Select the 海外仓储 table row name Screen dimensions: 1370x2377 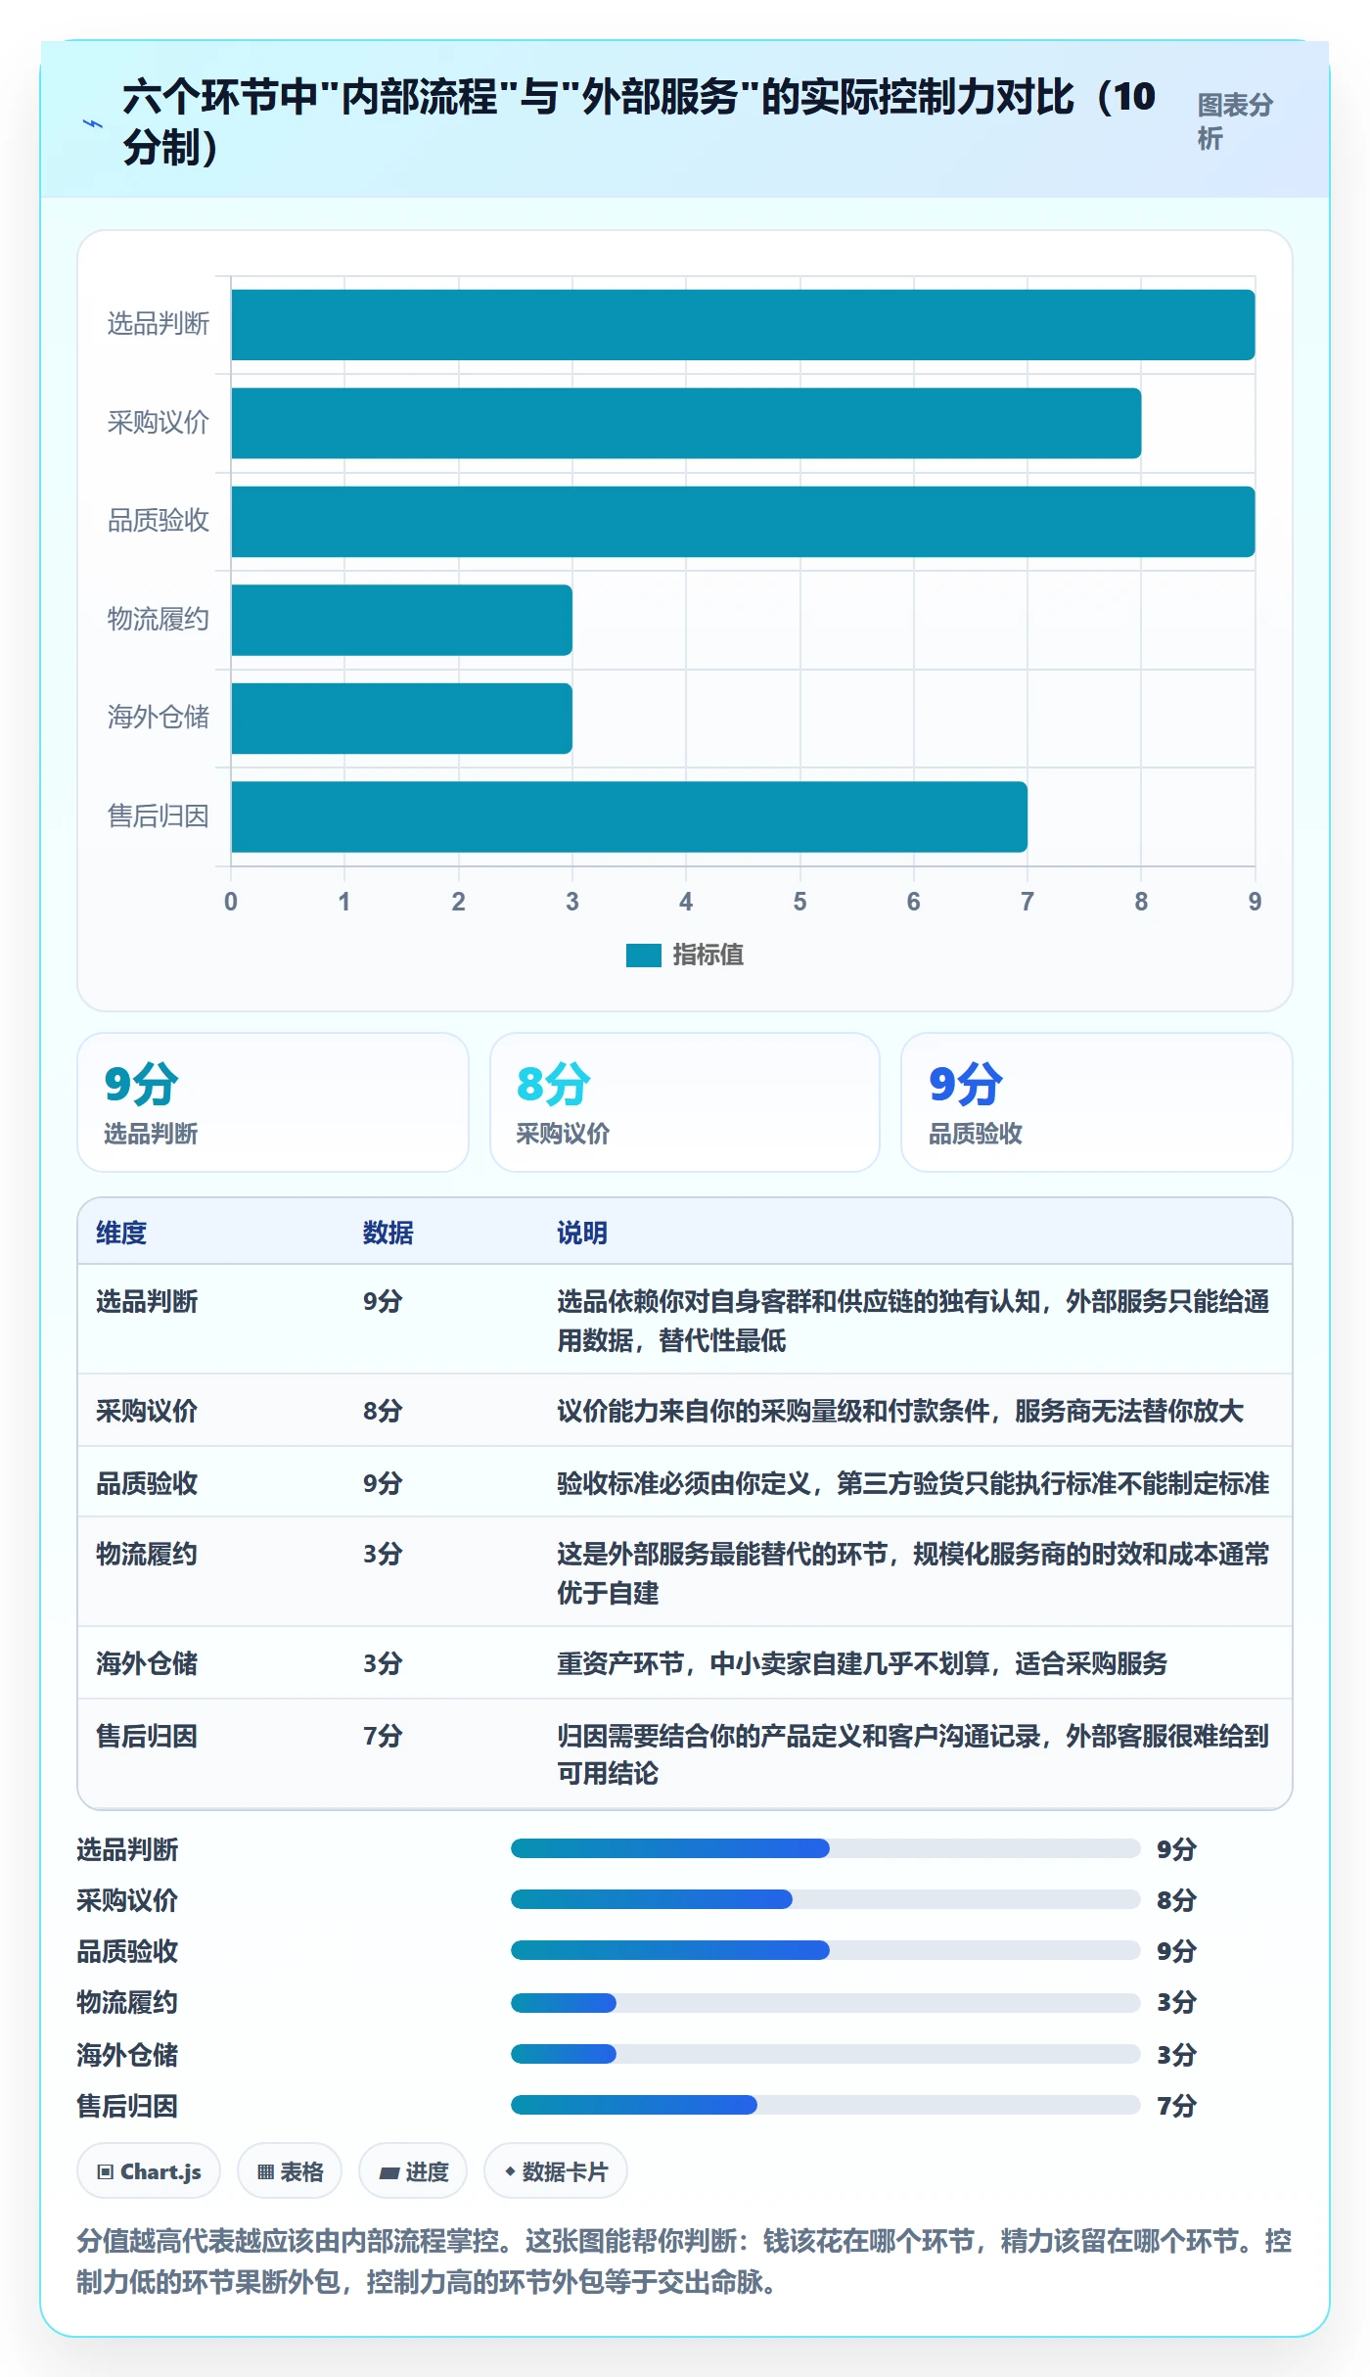click(147, 1663)
